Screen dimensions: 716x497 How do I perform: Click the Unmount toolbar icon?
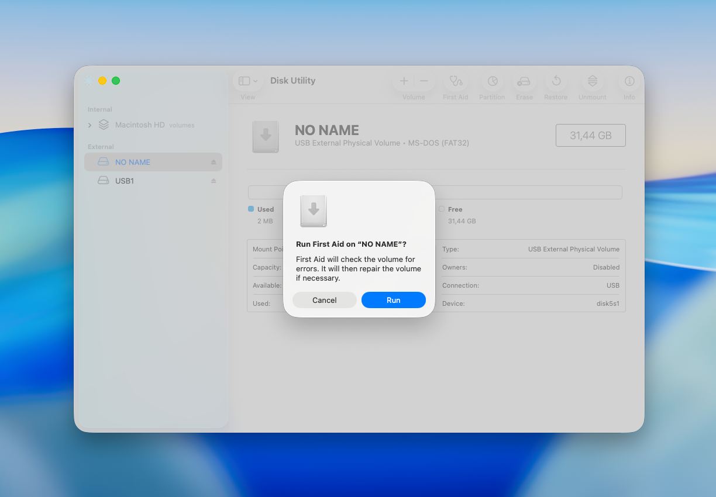pyautogui.click(x=593, y=81)
